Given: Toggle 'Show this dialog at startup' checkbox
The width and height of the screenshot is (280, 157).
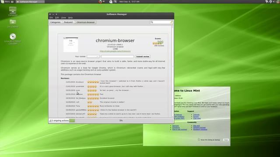Looking at the screenshot, I should [199, 140].
